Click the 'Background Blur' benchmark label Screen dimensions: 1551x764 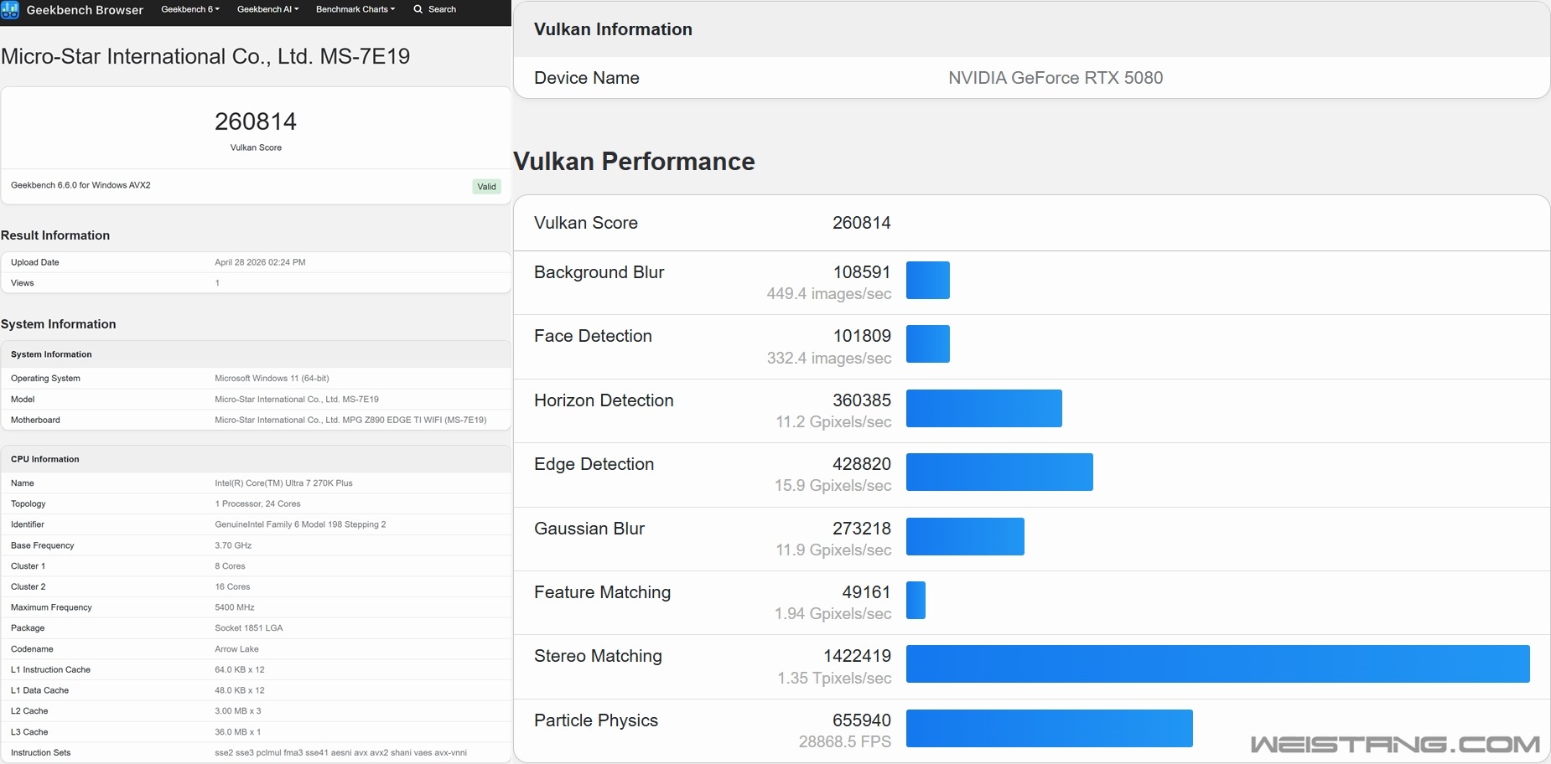coord(599,272)
